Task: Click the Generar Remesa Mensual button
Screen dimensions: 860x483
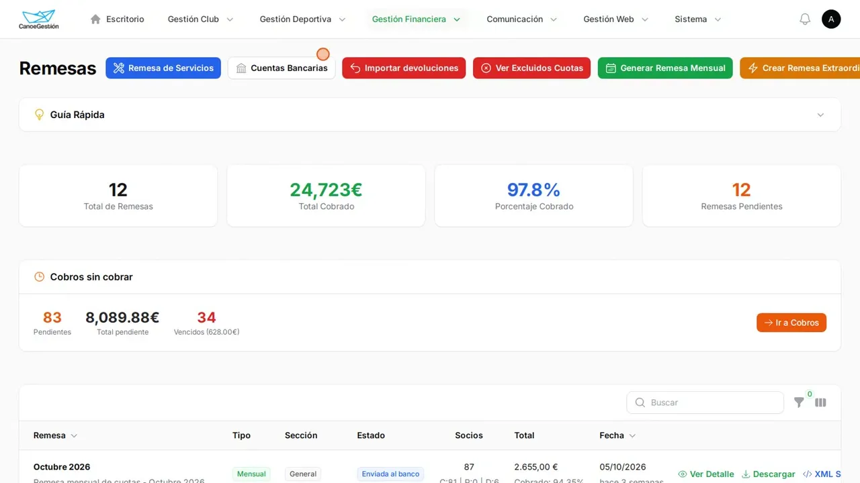Action: coord(665,68)
